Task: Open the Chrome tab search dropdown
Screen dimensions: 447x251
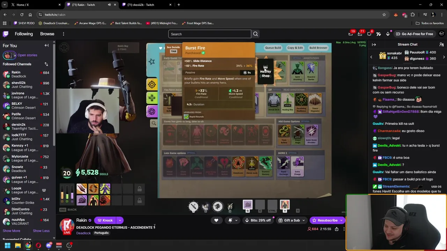Action: coord(5,5)
